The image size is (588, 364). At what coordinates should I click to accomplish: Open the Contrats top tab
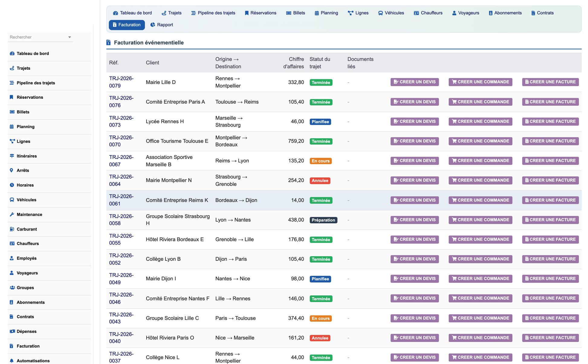tap(542, 13)
